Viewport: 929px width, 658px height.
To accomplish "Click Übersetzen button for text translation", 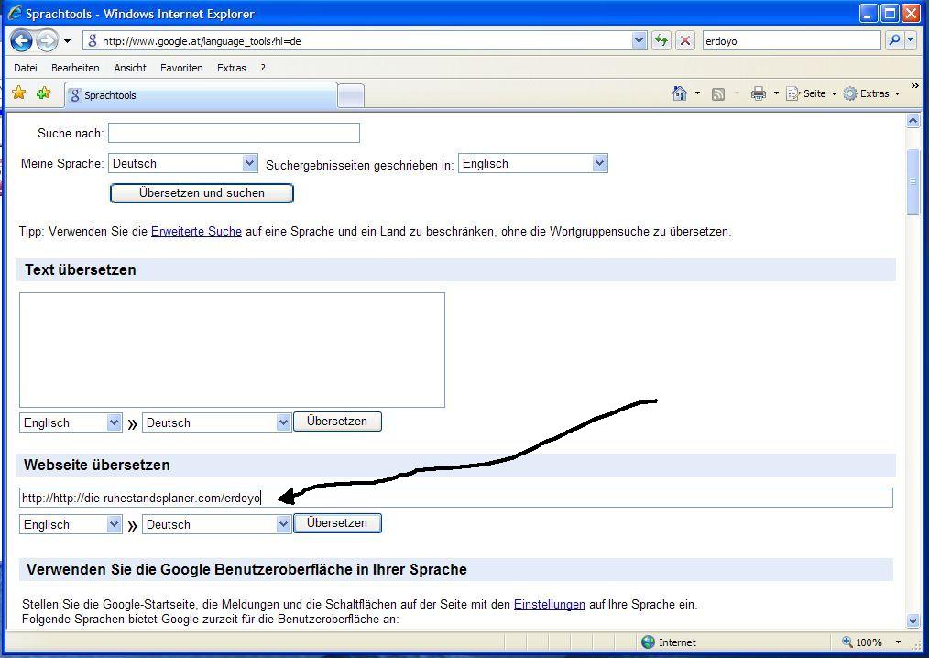I will tap(337, 422).
